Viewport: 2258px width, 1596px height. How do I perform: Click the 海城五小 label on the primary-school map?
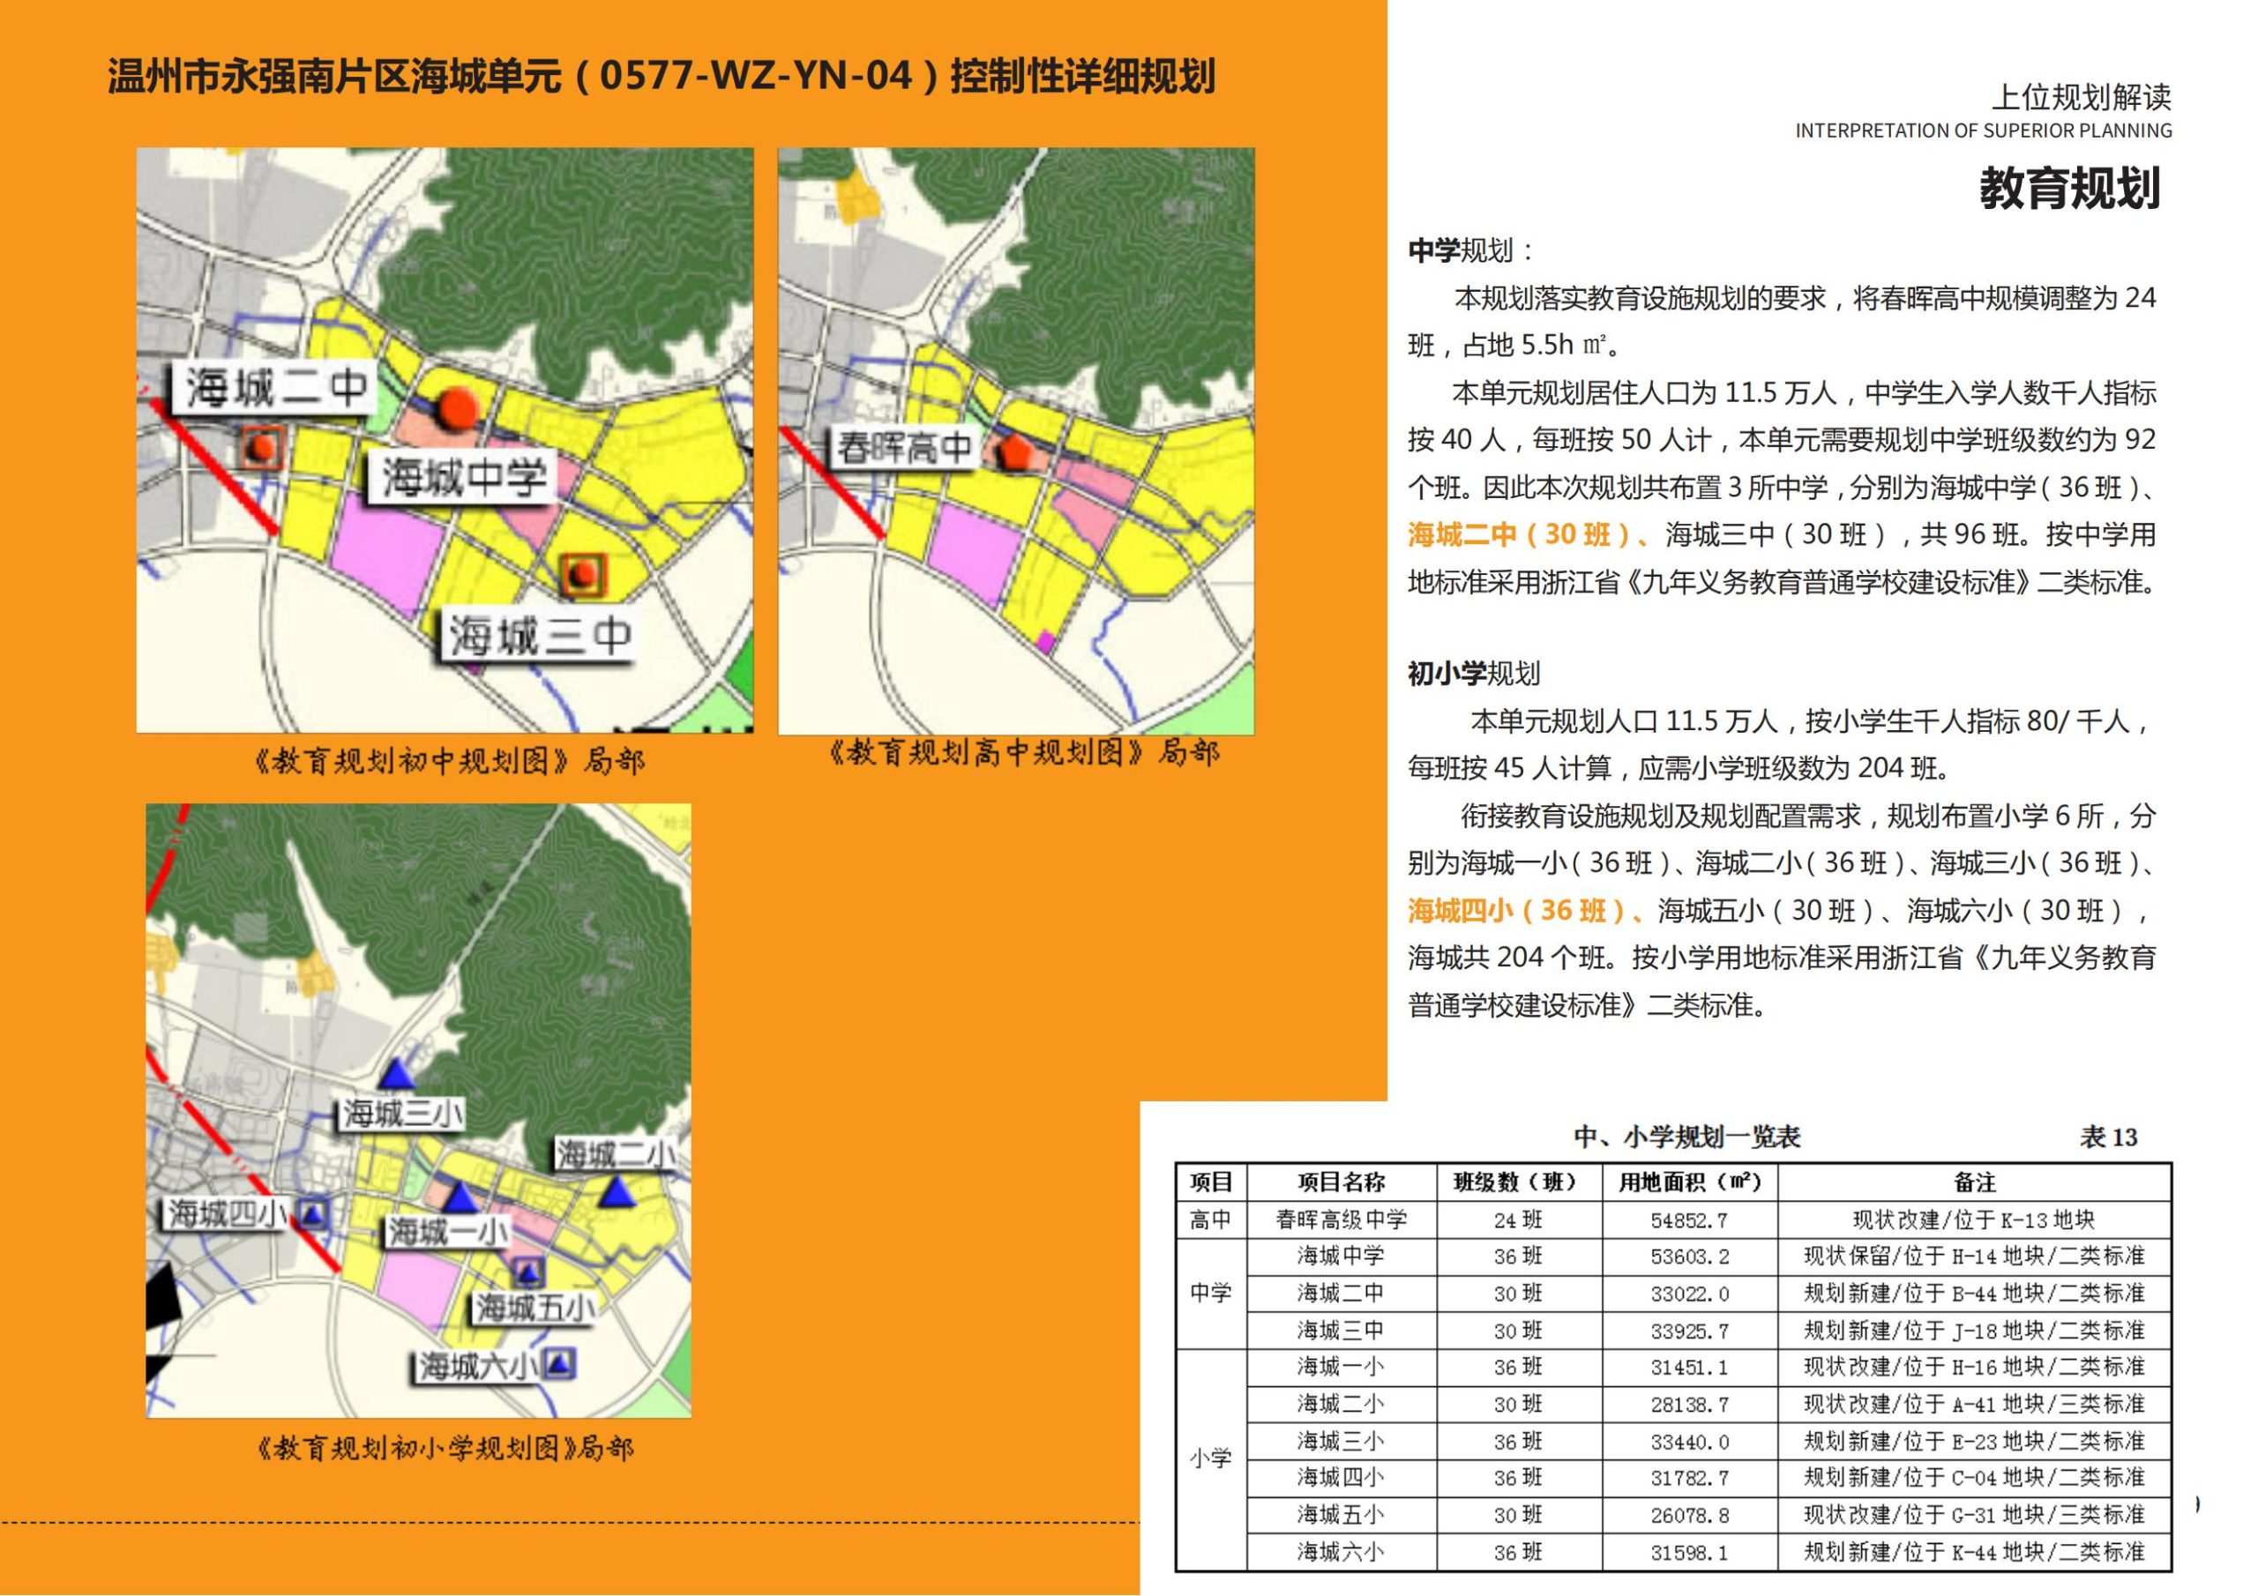pos(535,1309)
